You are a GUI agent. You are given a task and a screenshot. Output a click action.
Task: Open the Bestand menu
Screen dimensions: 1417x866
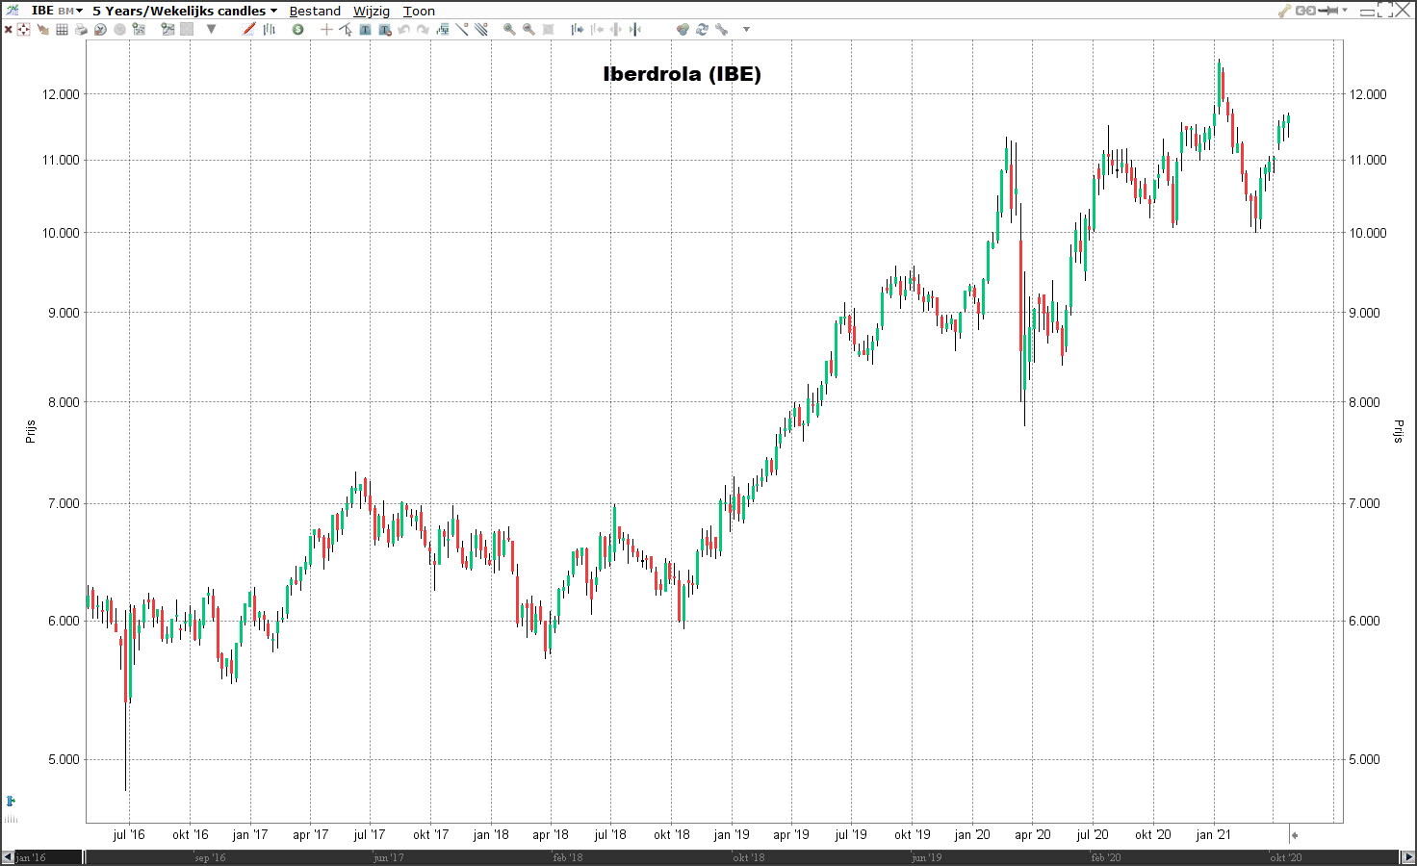(x=315, y=11)
